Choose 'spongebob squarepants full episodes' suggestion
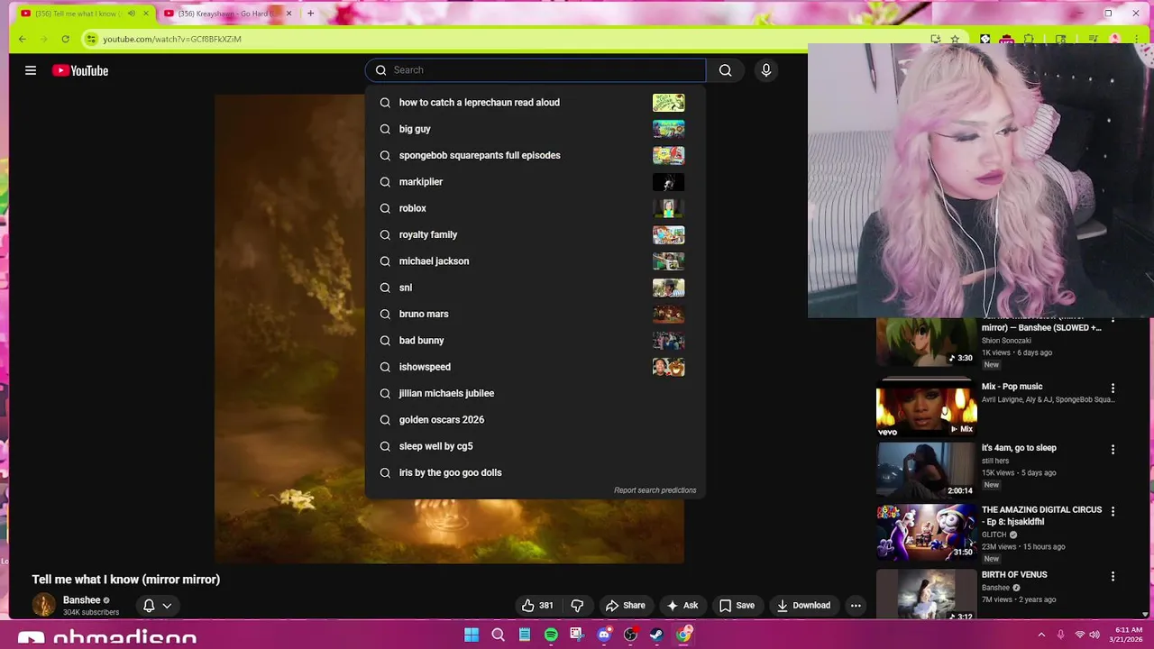The height and width of the screenshot is (649, 1154). 536,155
